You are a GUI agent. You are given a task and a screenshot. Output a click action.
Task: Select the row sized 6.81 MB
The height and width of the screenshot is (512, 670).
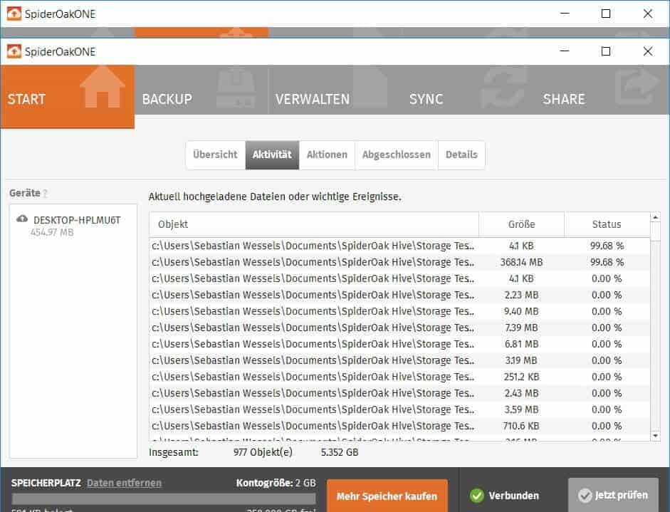(x=399, y=344)
